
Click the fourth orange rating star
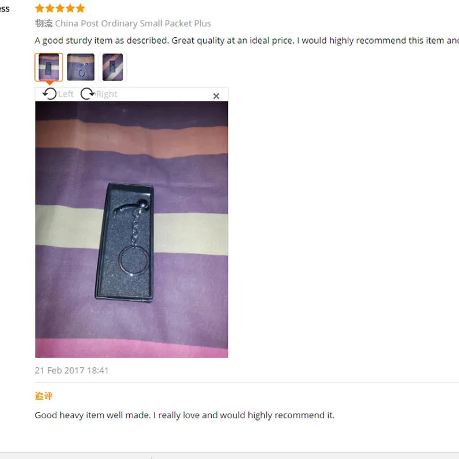(x=70, y=8)
